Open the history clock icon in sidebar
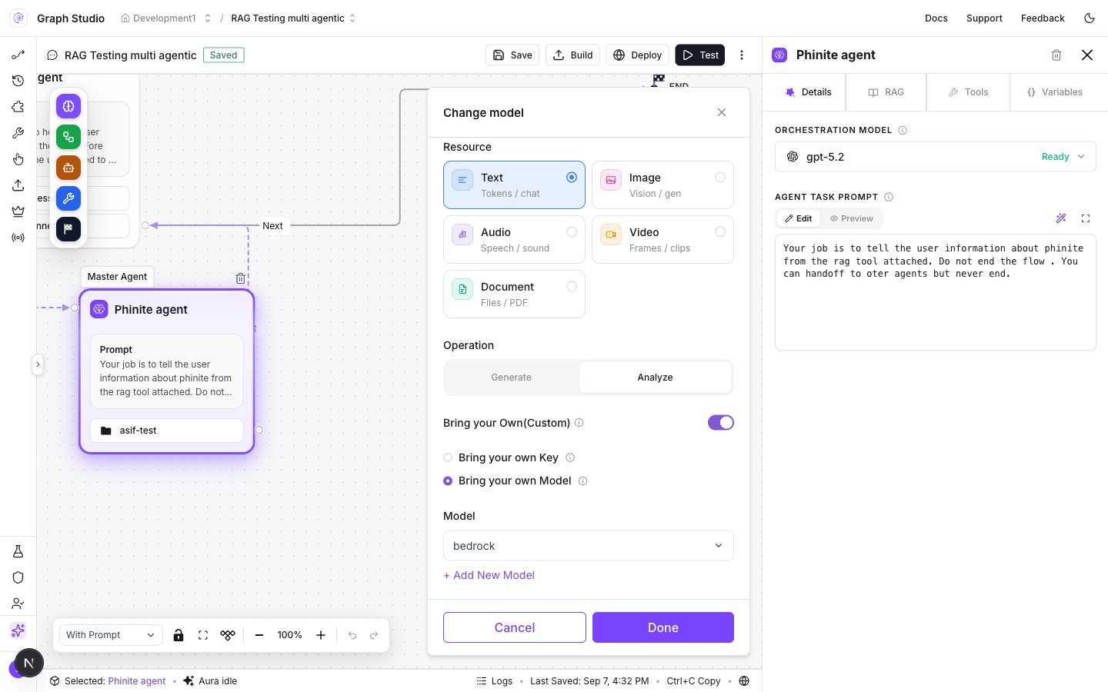The height and width of the screenshot is (692, 1108). tap(18, 81)
